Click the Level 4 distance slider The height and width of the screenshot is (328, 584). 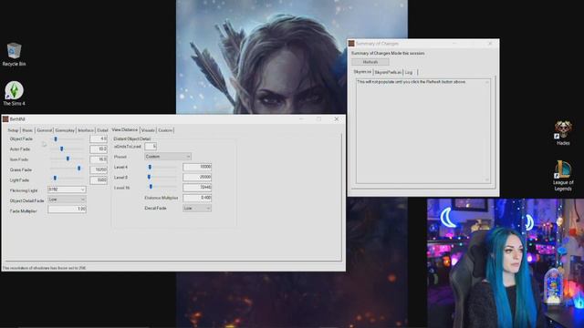click(150, 167)
